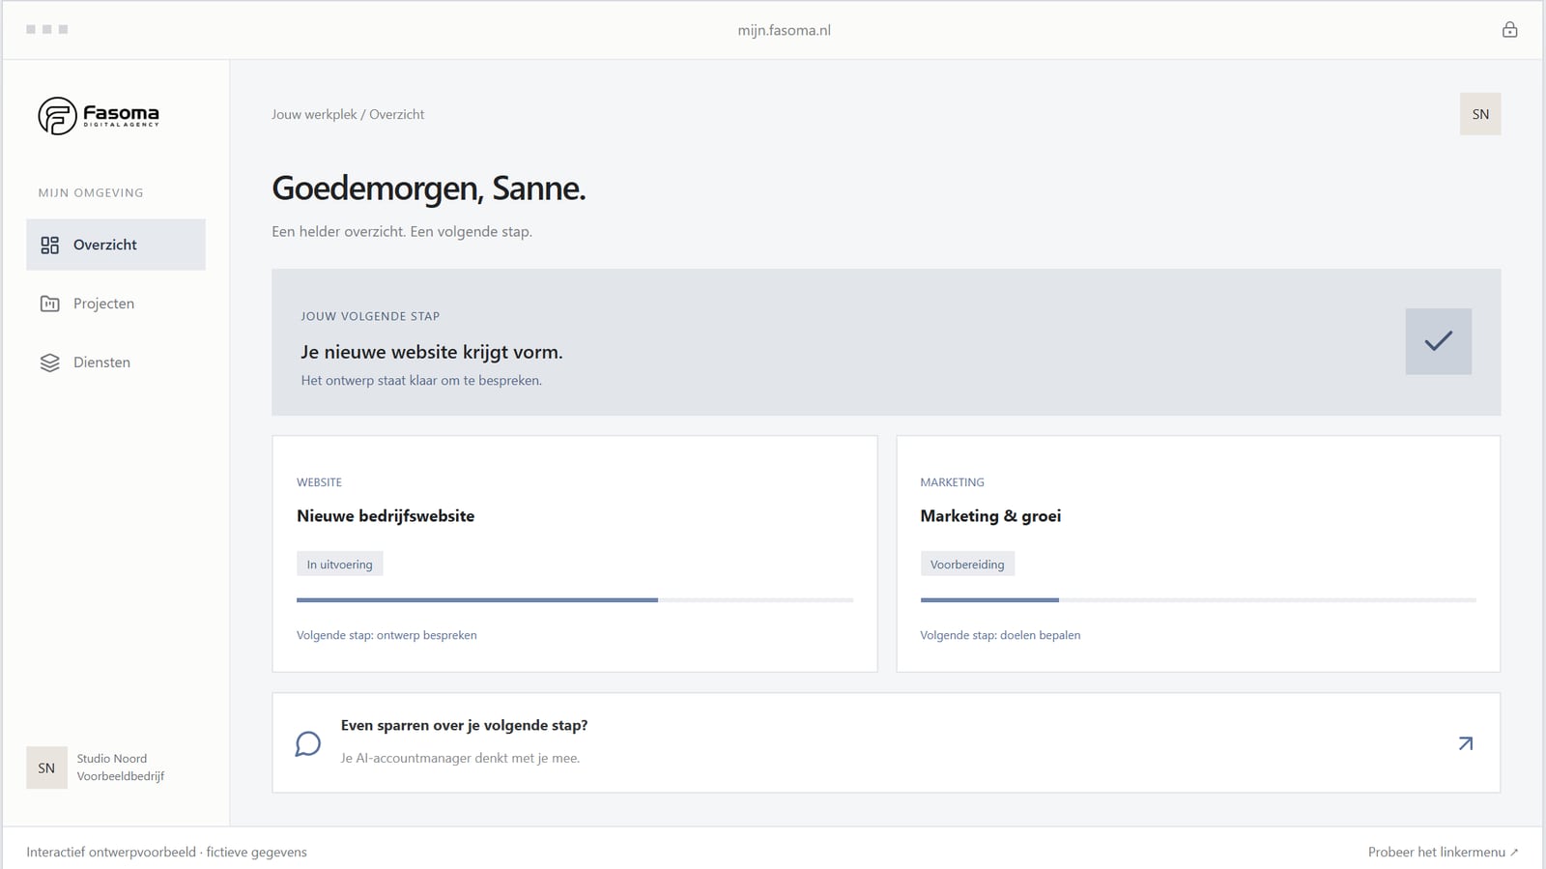Viewport: 1546px width, 869px height.
Task: Click the Projecten folder icon
Action: pos(49,304)
